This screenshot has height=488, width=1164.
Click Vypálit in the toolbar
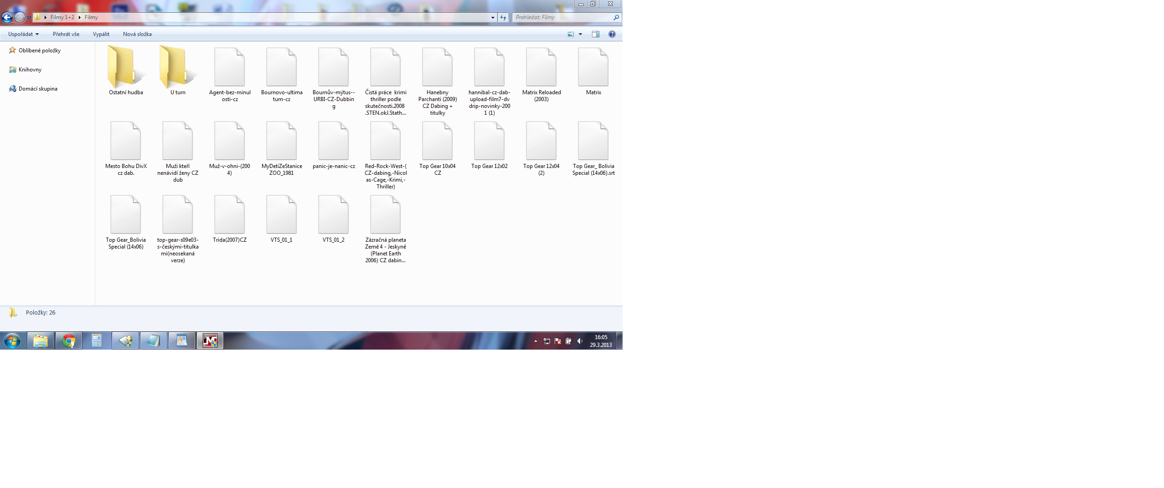coord(101,34)
